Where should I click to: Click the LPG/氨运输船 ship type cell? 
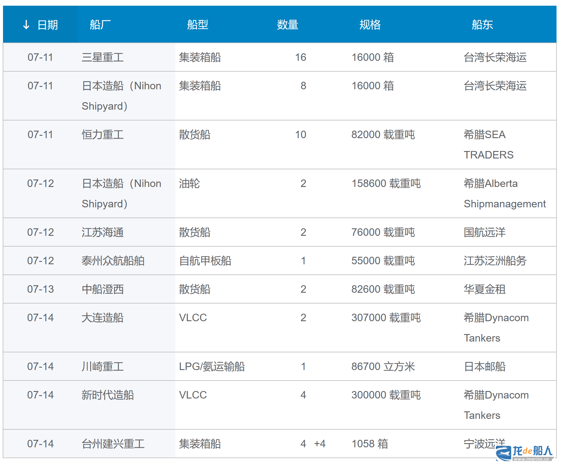coord(212,366)
